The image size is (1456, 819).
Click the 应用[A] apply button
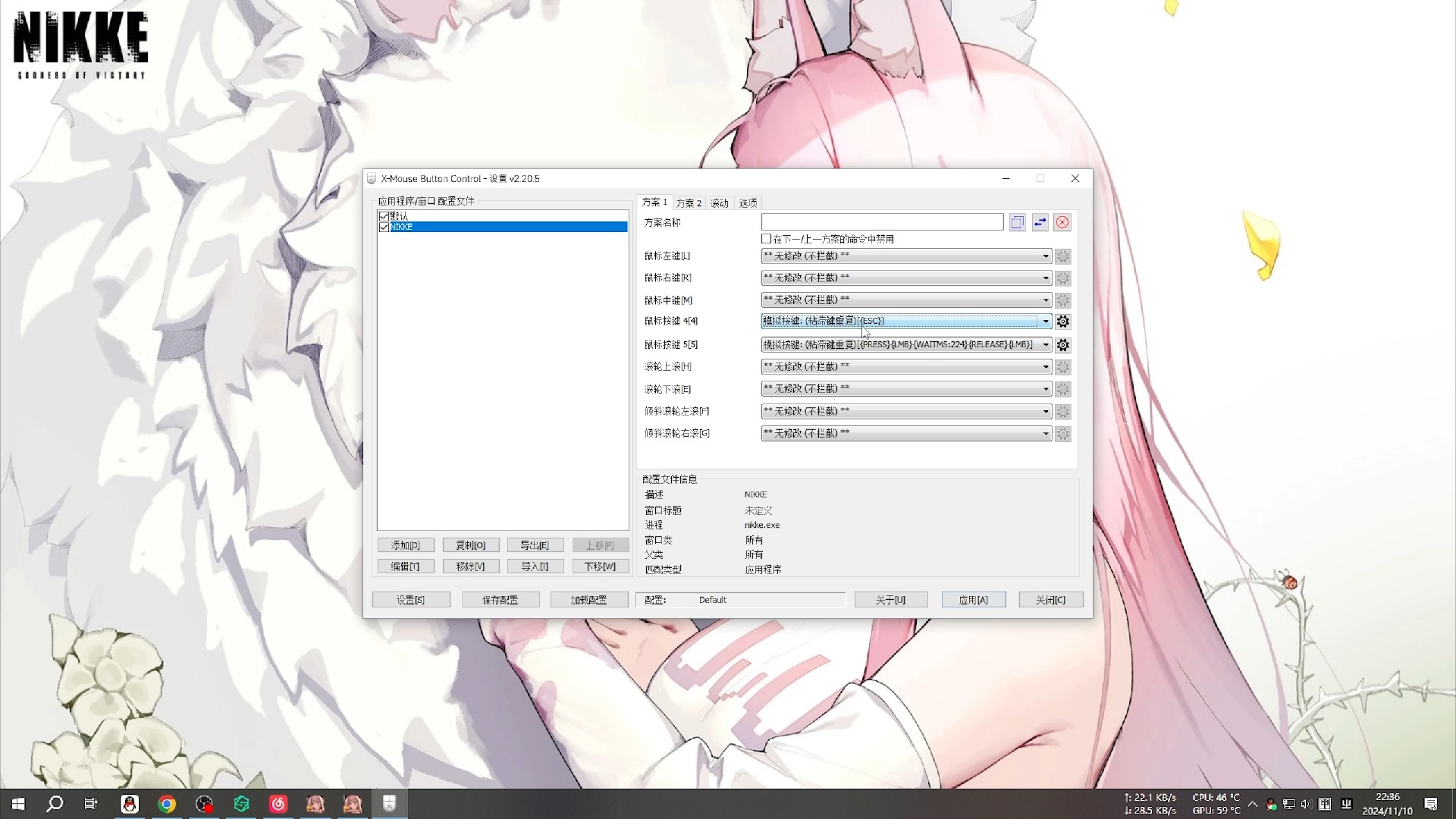974,600
